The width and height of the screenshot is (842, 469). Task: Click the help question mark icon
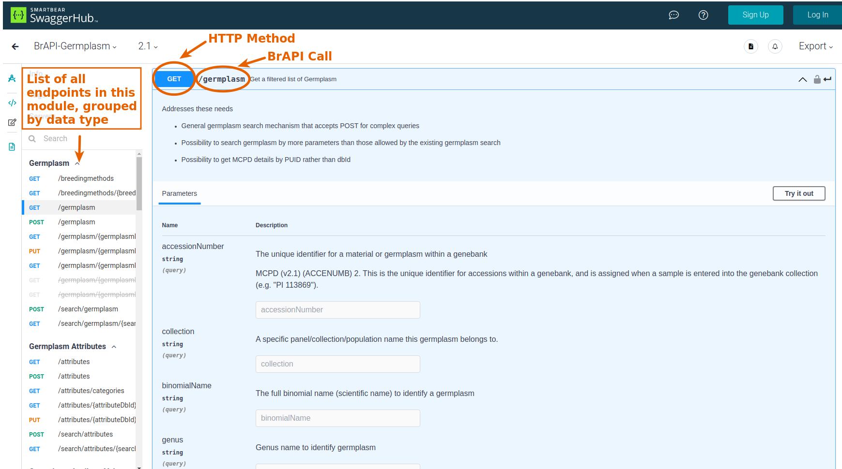point(703,15)
